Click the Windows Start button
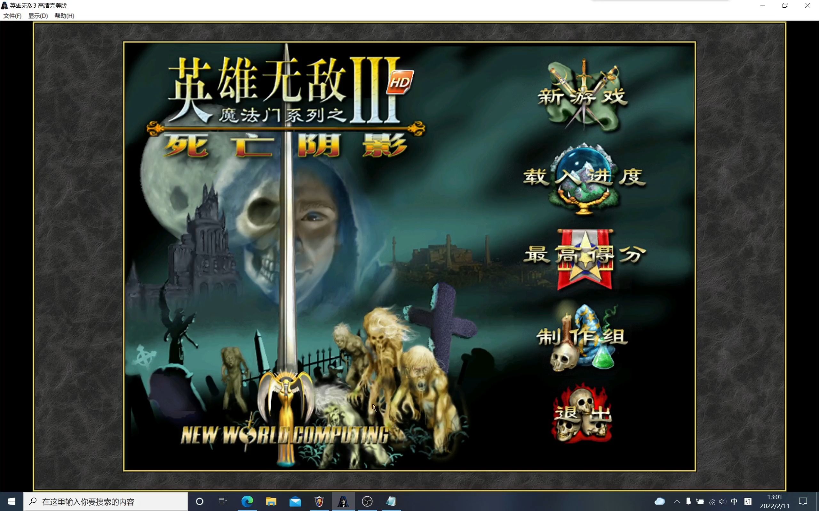Image resolution: width=819 pixels, height=511 pixels. click(x=11, y=501)
